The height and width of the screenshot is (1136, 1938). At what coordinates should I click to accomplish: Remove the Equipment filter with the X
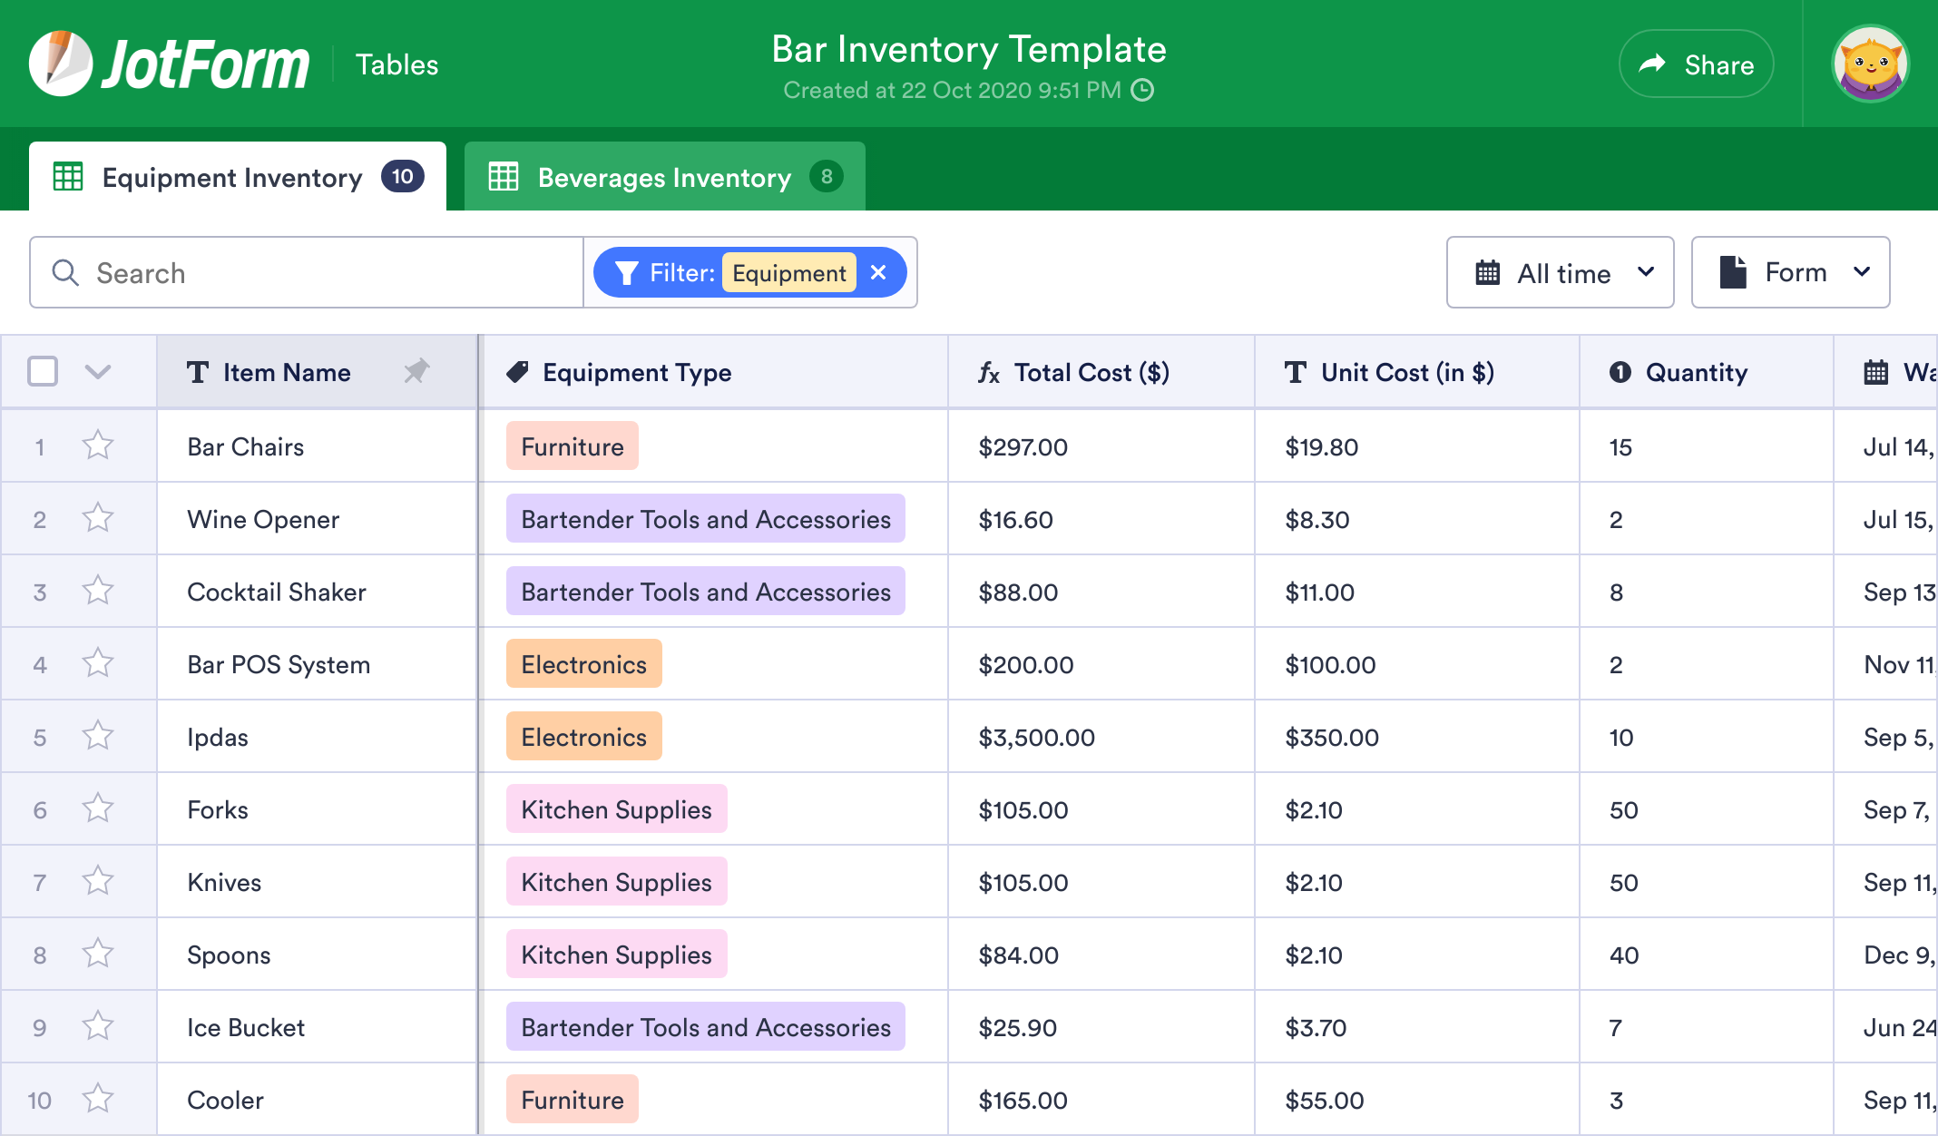click(877, 272)
